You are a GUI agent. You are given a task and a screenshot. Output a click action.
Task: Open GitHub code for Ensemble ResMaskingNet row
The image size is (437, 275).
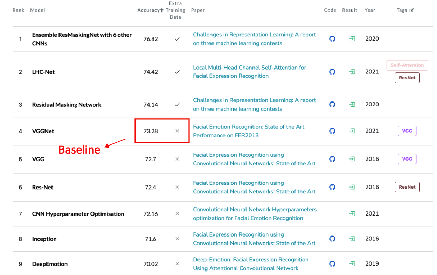pos(332,39)
